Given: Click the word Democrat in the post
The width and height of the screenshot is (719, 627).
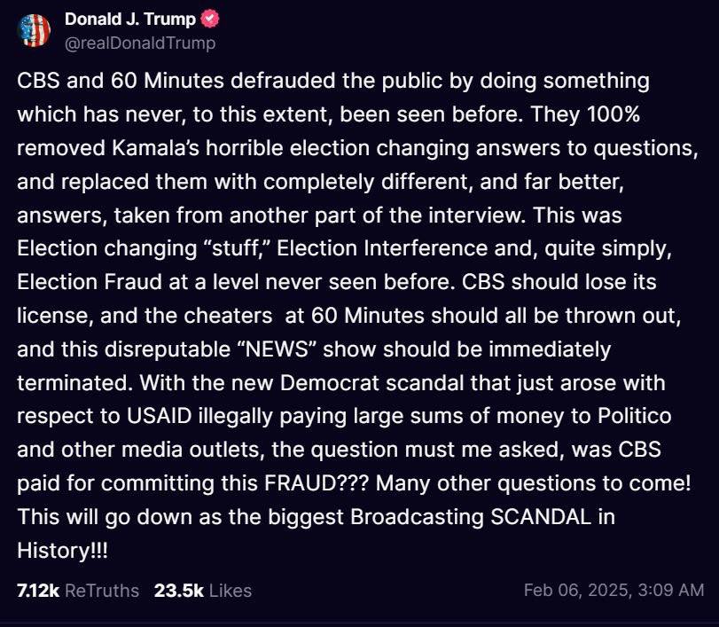Looking at the screenshot, I should point(329,382).
